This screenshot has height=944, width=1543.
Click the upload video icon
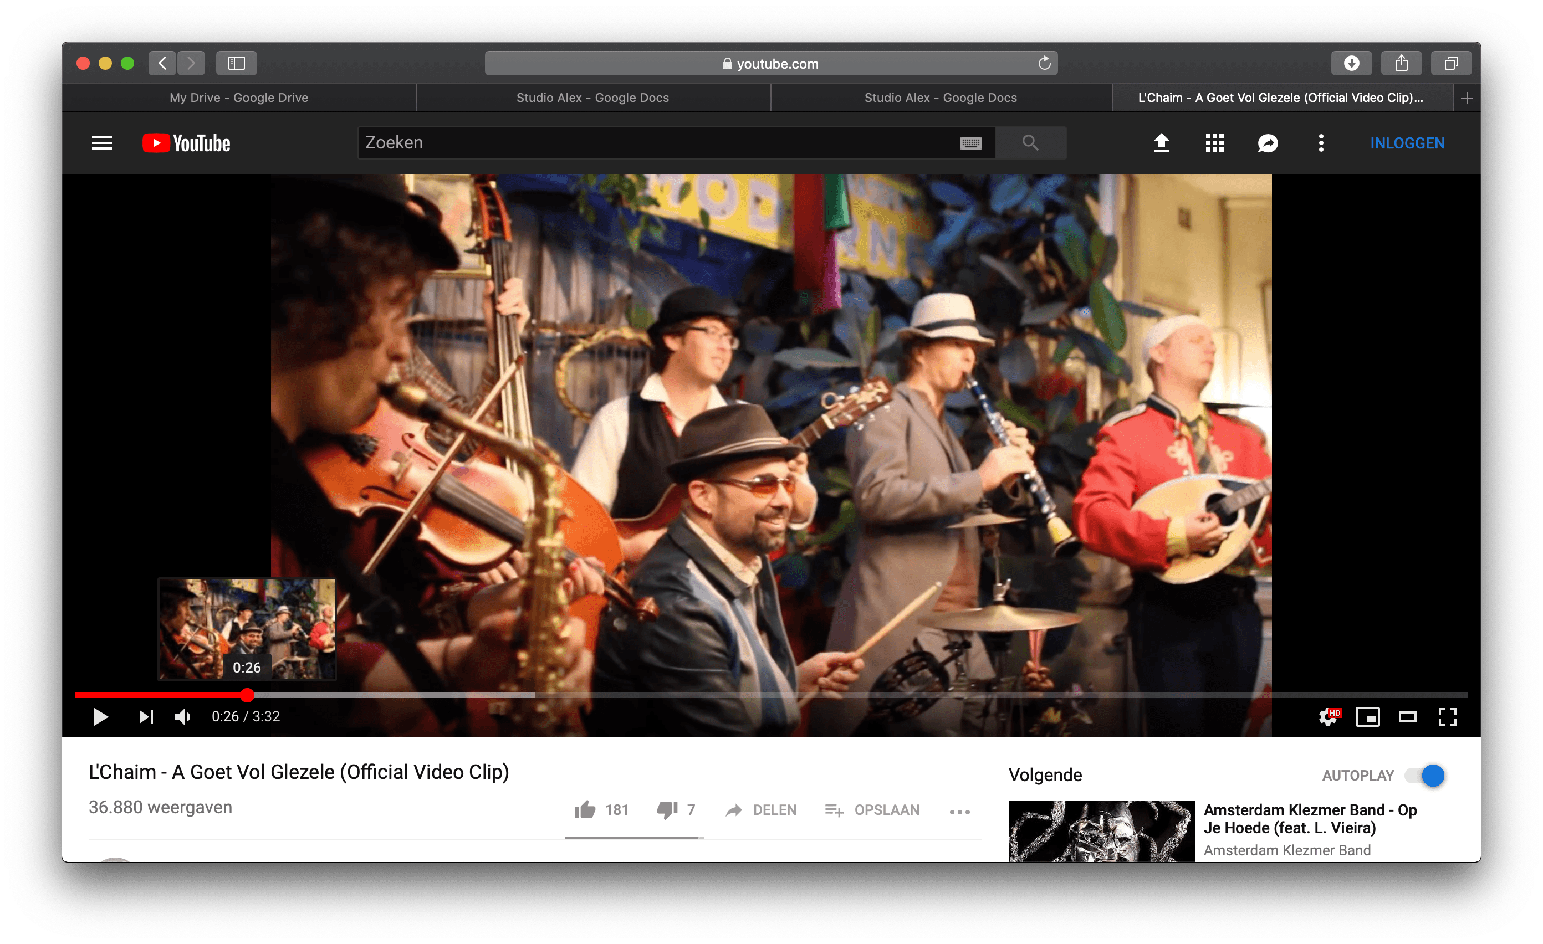1161,143
